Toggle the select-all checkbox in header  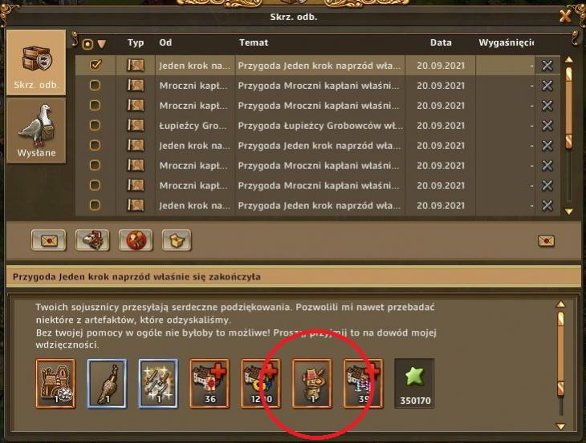click(x=87, y=44)
